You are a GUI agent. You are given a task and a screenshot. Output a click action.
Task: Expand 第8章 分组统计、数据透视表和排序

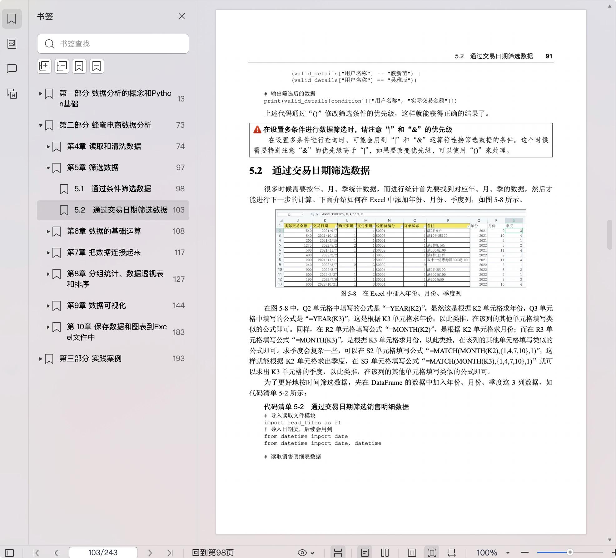point(48,274)
